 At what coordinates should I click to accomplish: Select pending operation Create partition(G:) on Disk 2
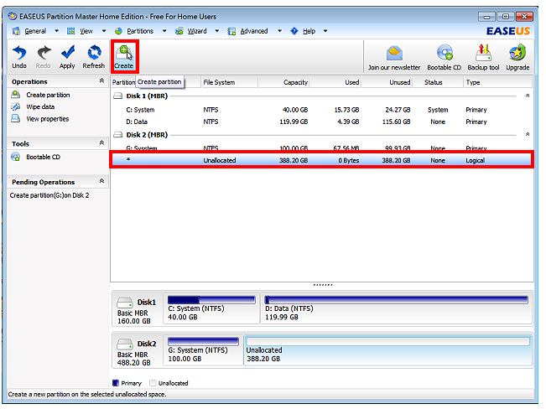(49, 195)
